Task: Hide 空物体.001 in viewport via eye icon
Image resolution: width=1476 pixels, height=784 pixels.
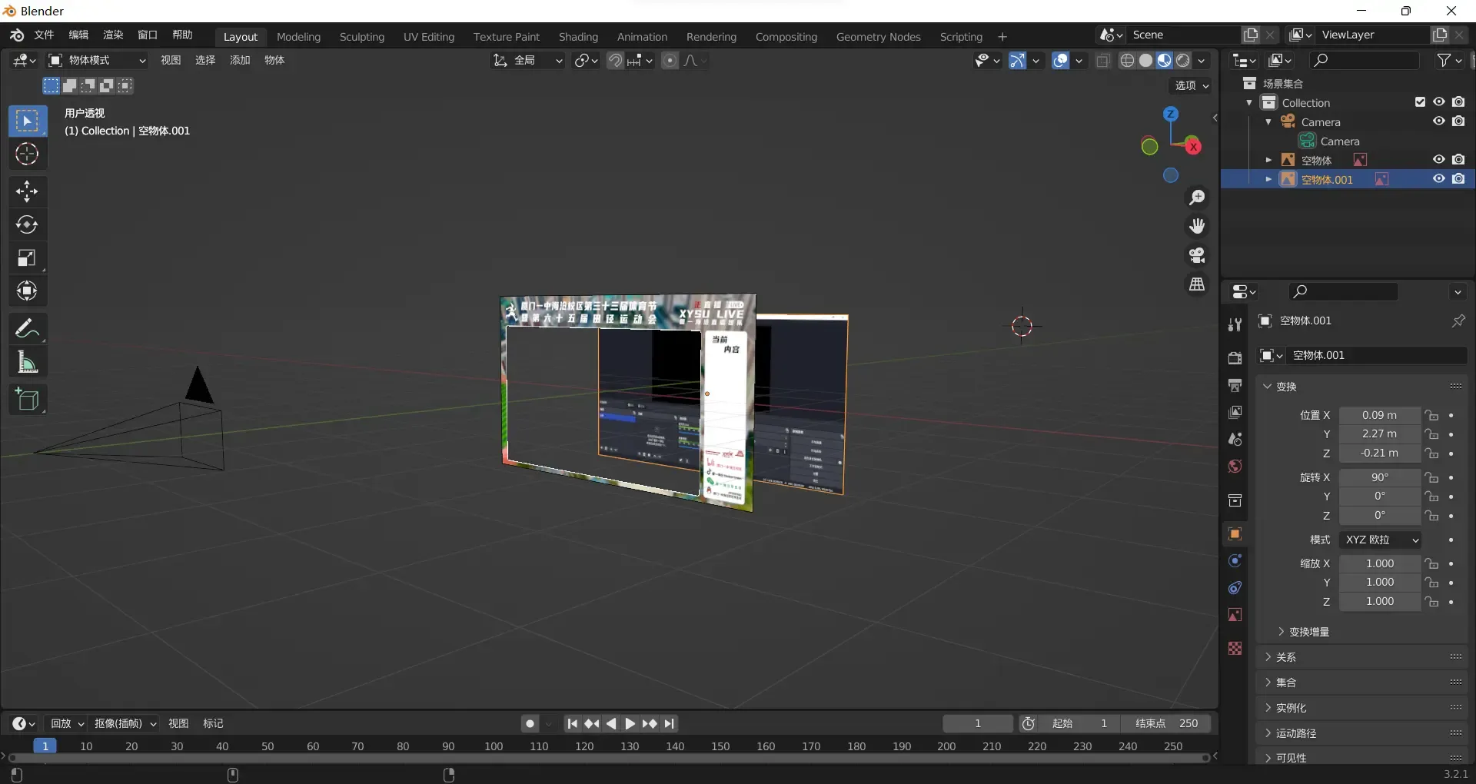Action: [1438, 179]
